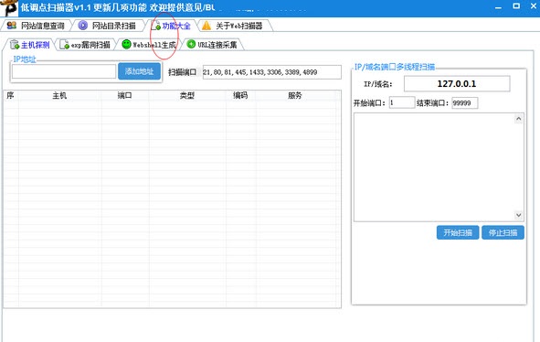Click the 类型 column header
Image resolution: width=540 pixels, height=342 pixels.
[187, 95]
